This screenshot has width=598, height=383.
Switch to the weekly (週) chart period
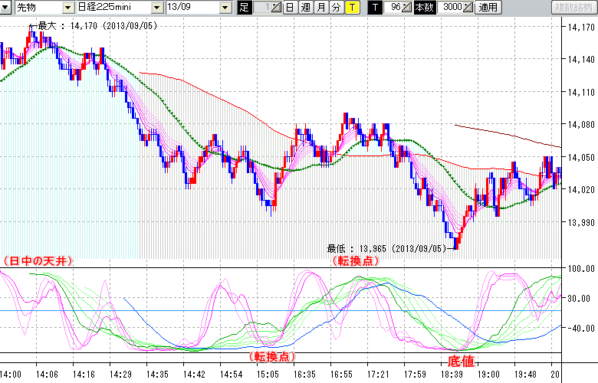[305, 8]
